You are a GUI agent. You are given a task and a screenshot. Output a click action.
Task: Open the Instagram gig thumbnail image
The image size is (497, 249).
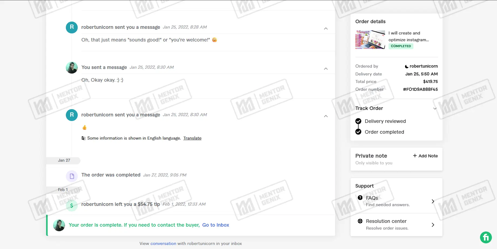370,40
